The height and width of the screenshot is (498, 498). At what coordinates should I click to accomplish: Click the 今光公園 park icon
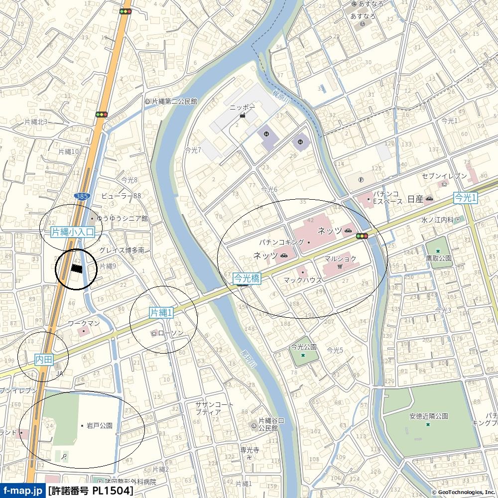(303, 355)
